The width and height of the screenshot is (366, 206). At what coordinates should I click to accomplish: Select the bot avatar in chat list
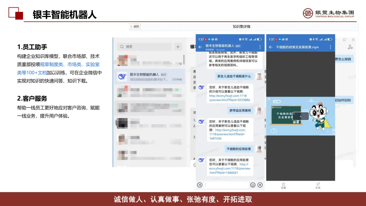[122, 77]
